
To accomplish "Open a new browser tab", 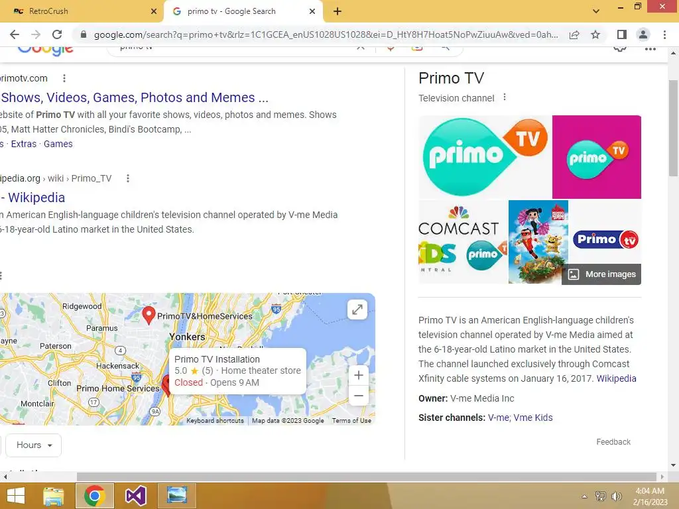I will (338, 11).
